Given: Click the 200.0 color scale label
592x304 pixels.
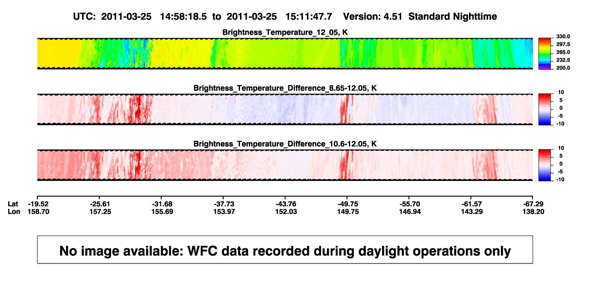Looking at the screenshot, I should (x=563, y=68).
